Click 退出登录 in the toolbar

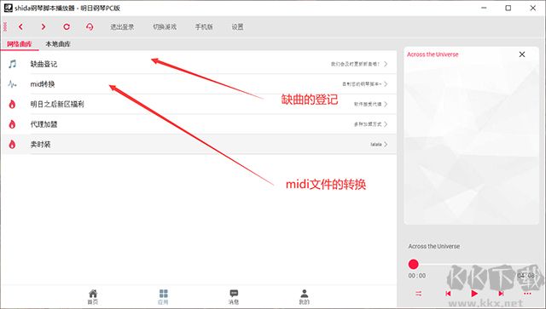(x=122, y=26)
